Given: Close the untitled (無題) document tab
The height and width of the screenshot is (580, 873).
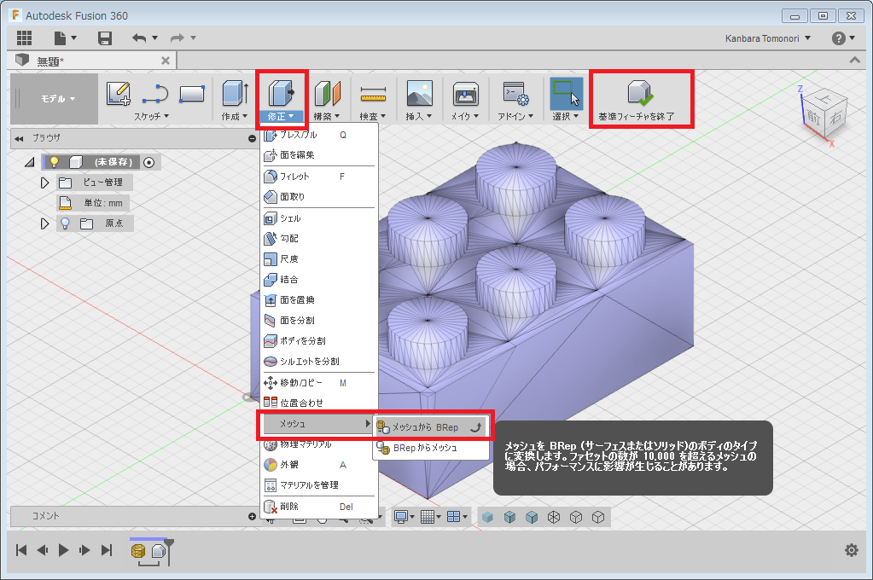Looking at the screenshot, I should pyautogui.click(x=166, y=61).
